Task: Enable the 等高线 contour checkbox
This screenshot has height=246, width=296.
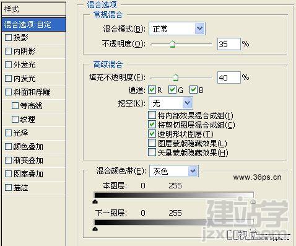Action: click(15, 105)
